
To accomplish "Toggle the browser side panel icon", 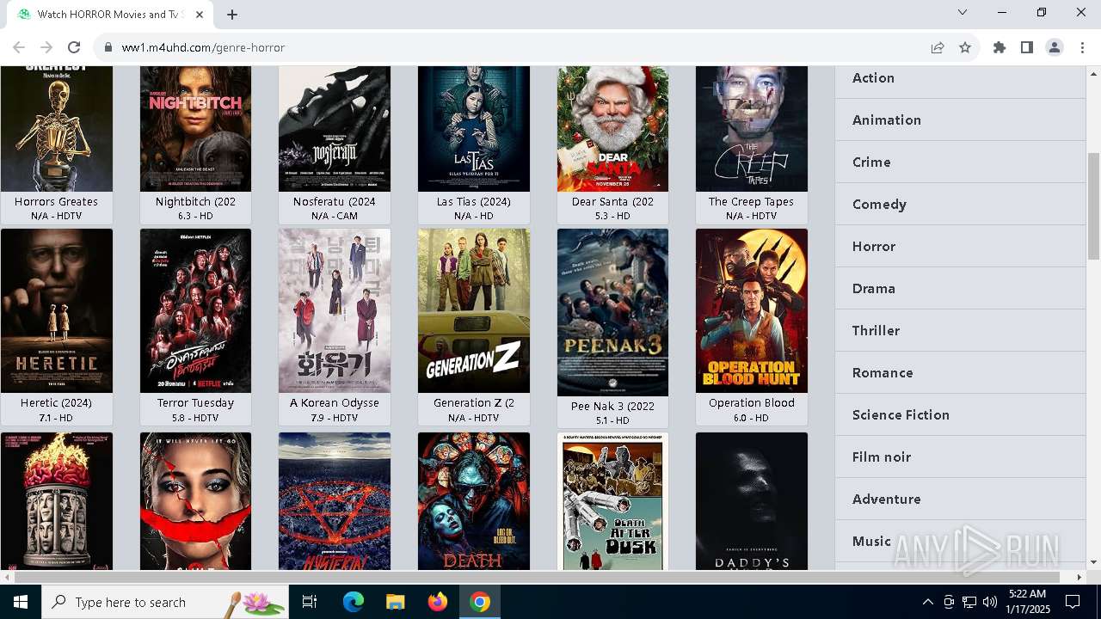I will (1027, 47).
